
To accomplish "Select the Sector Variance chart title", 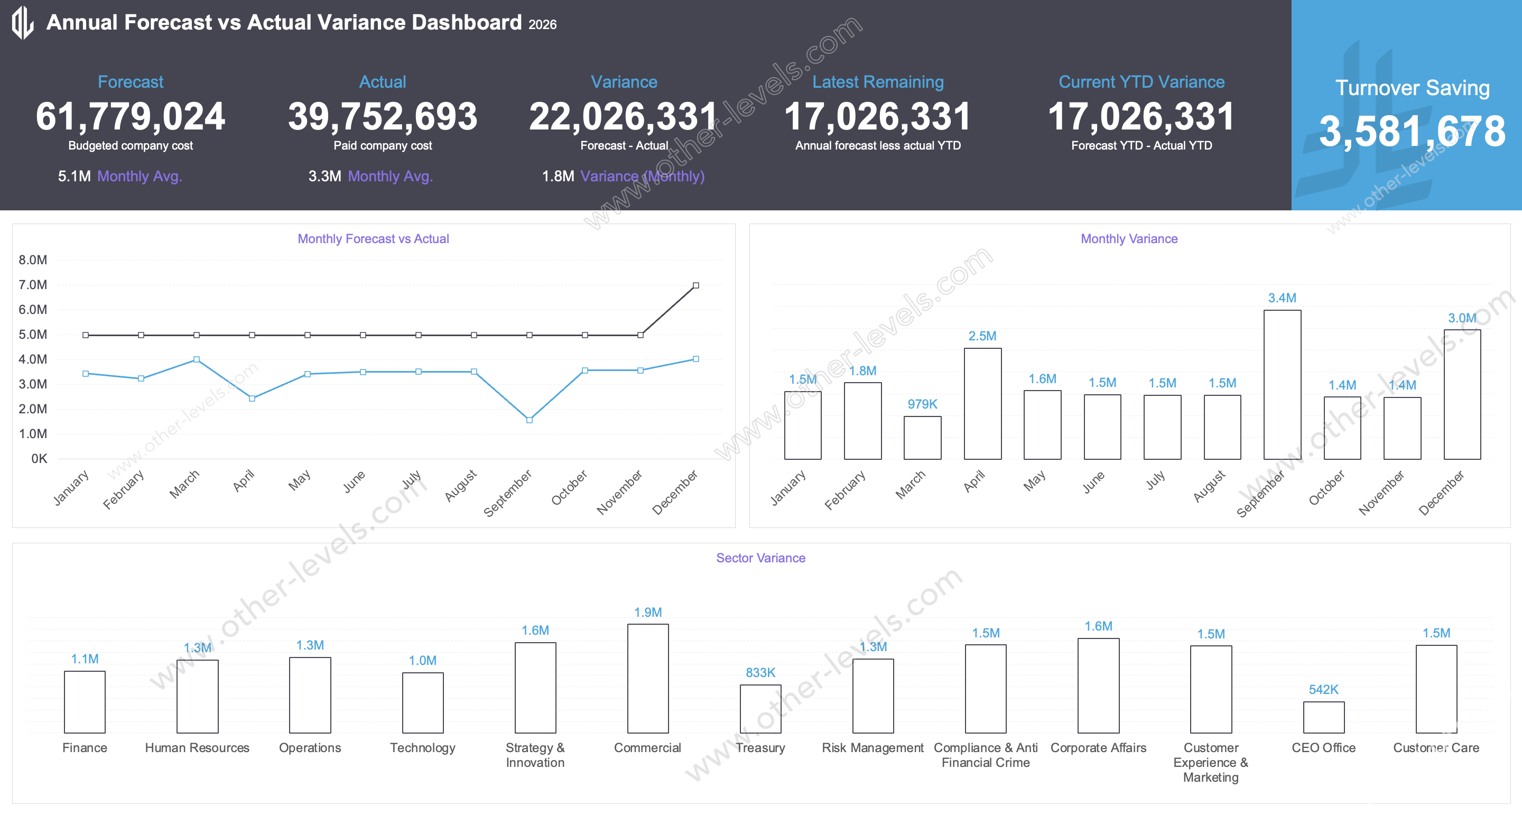I will [x=760, y=557].
